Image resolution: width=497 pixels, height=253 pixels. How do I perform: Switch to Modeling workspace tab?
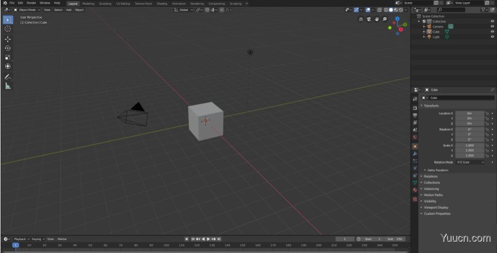[x=88, y=4]
